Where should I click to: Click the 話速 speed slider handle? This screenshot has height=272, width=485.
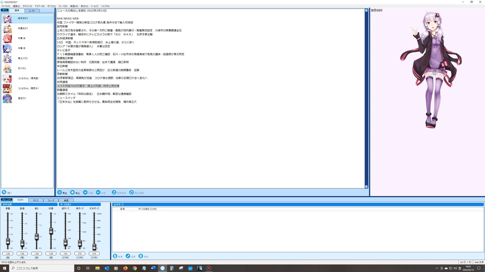point(22,243)
